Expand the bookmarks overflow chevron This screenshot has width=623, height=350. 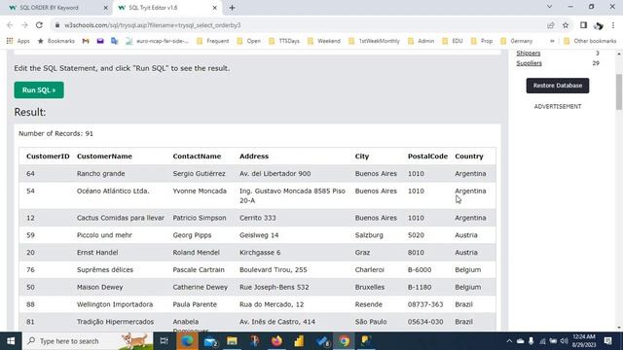pyautogui.click(x=552, y=41)
